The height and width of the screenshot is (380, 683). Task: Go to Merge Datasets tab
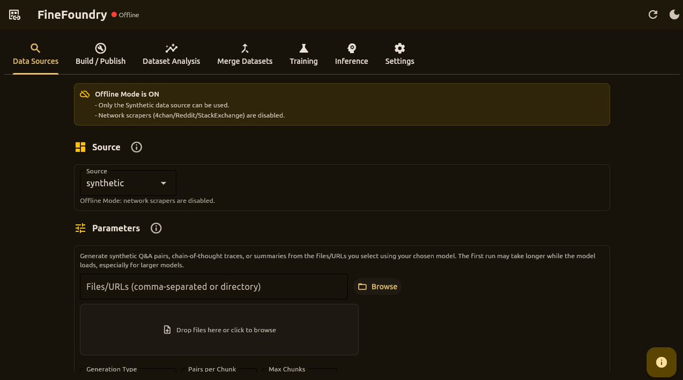point(245,54)
